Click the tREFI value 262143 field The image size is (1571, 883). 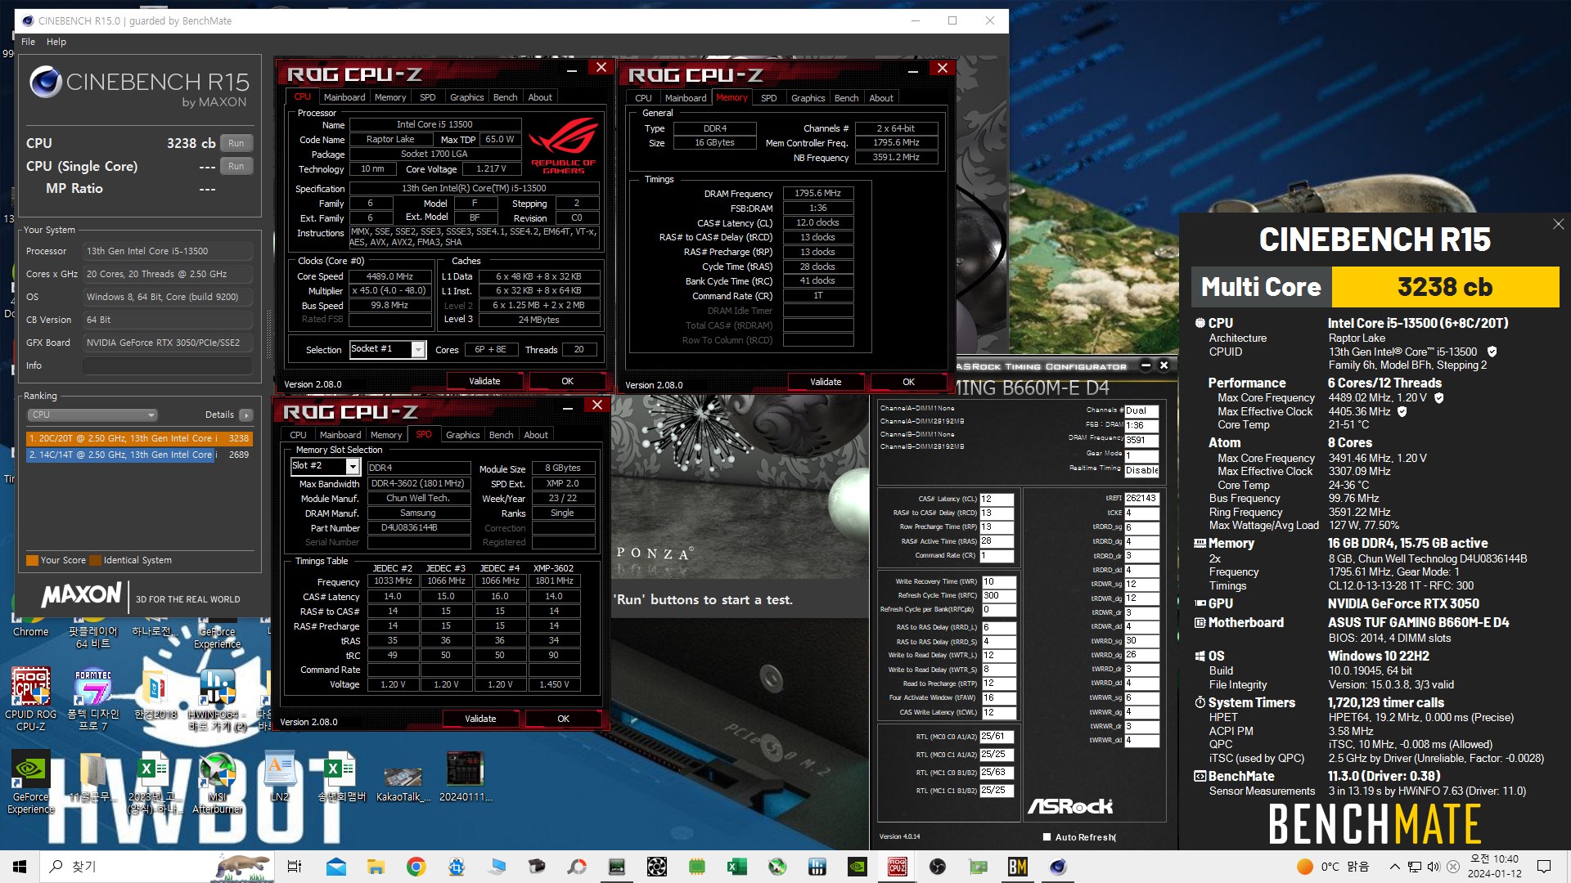tap(1141, 499)
